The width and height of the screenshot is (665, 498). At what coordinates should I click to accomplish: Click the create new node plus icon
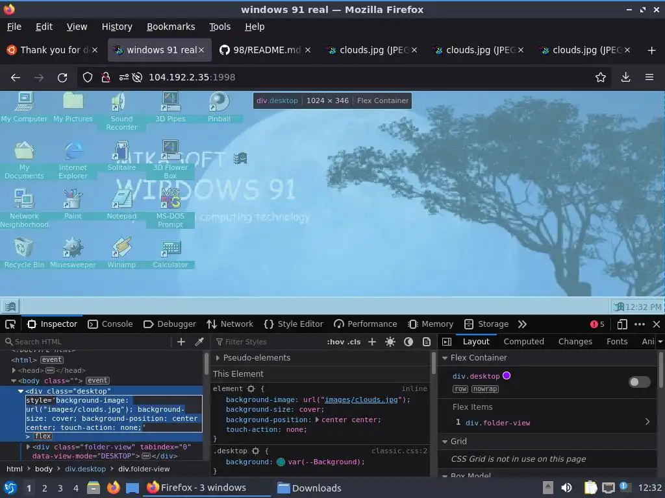181,342
